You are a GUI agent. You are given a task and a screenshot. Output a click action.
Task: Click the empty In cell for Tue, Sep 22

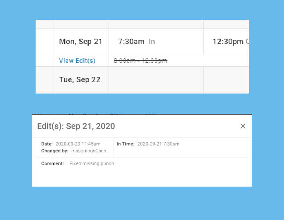tap(156, 79)
